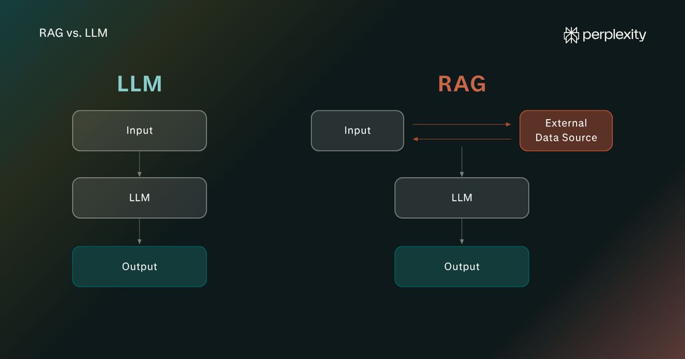Select the Input box under LLM heading
685x359 pixels.
point(139,130)
